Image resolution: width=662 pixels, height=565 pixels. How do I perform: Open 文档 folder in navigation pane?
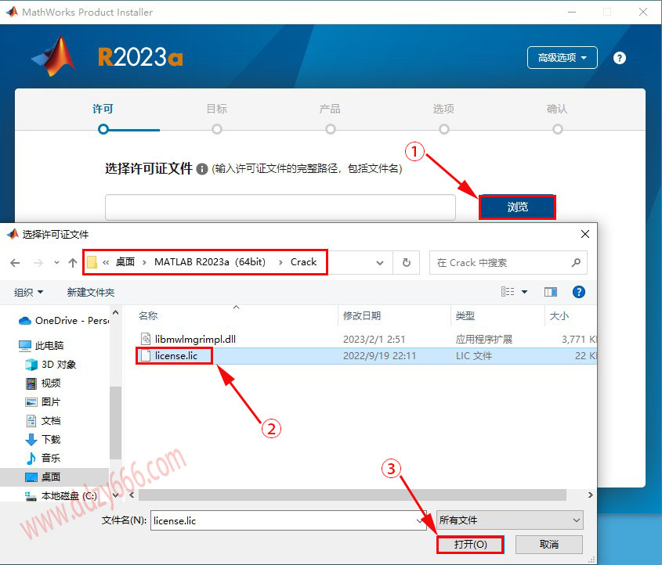(43, 421)
